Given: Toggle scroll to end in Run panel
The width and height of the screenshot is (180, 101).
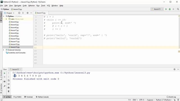Looking at the screenshot, I should click(x=9, y=84).
